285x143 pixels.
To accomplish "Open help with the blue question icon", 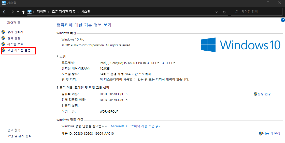I will 283,20.
